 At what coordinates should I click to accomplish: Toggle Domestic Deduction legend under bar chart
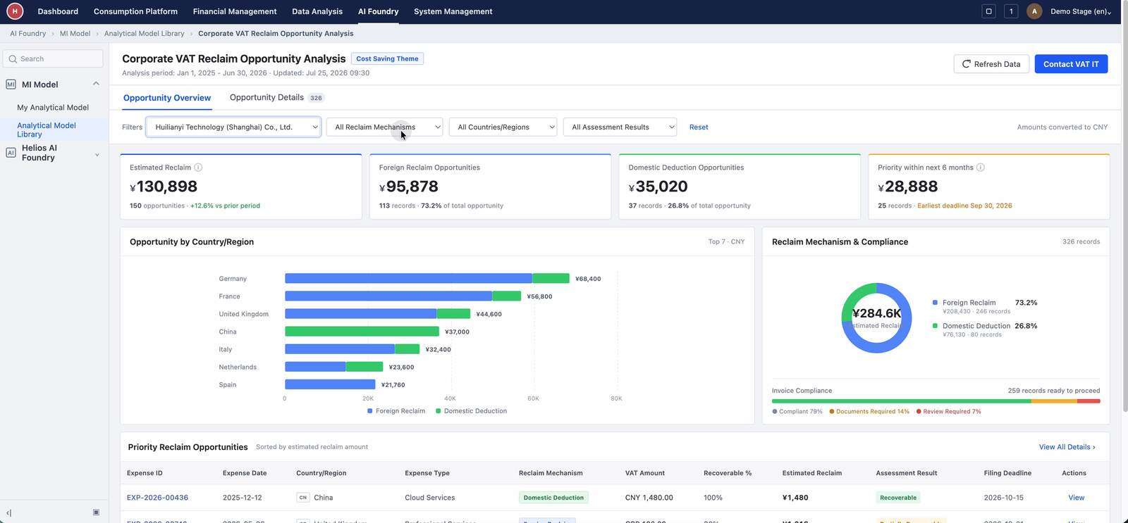(x=471, y=411)
